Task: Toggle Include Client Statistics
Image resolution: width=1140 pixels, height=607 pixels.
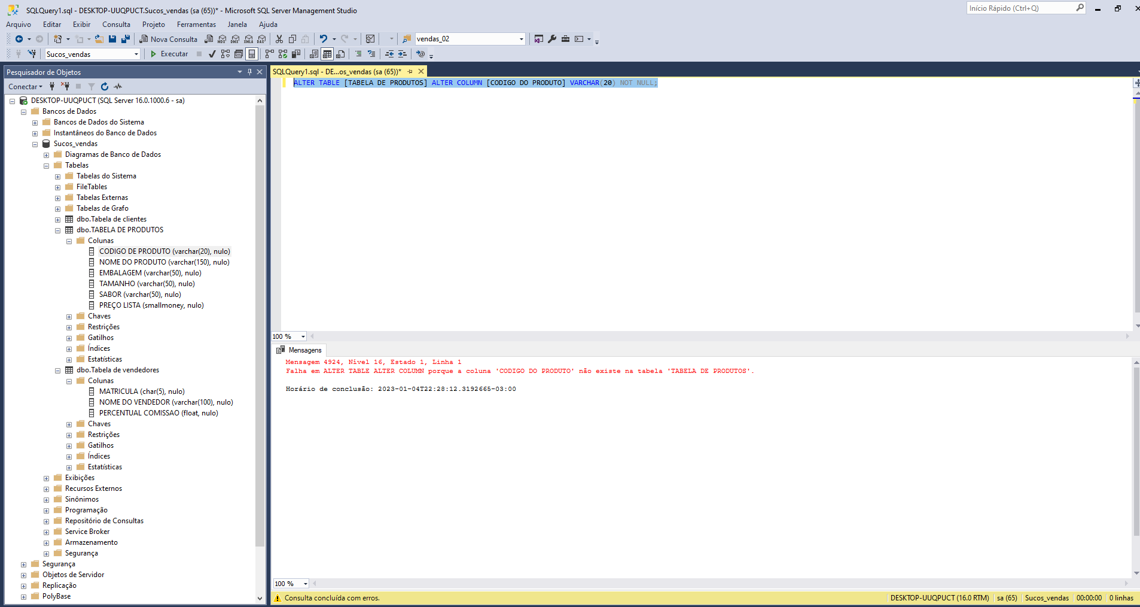Action: click(x=296, y=54)
